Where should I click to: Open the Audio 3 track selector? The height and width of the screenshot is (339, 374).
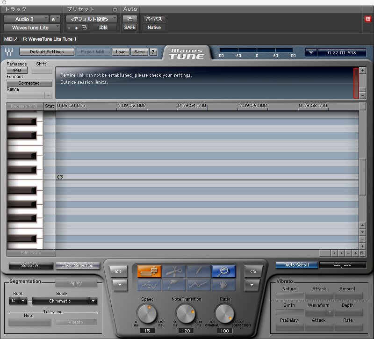click(x=26, y=19)
